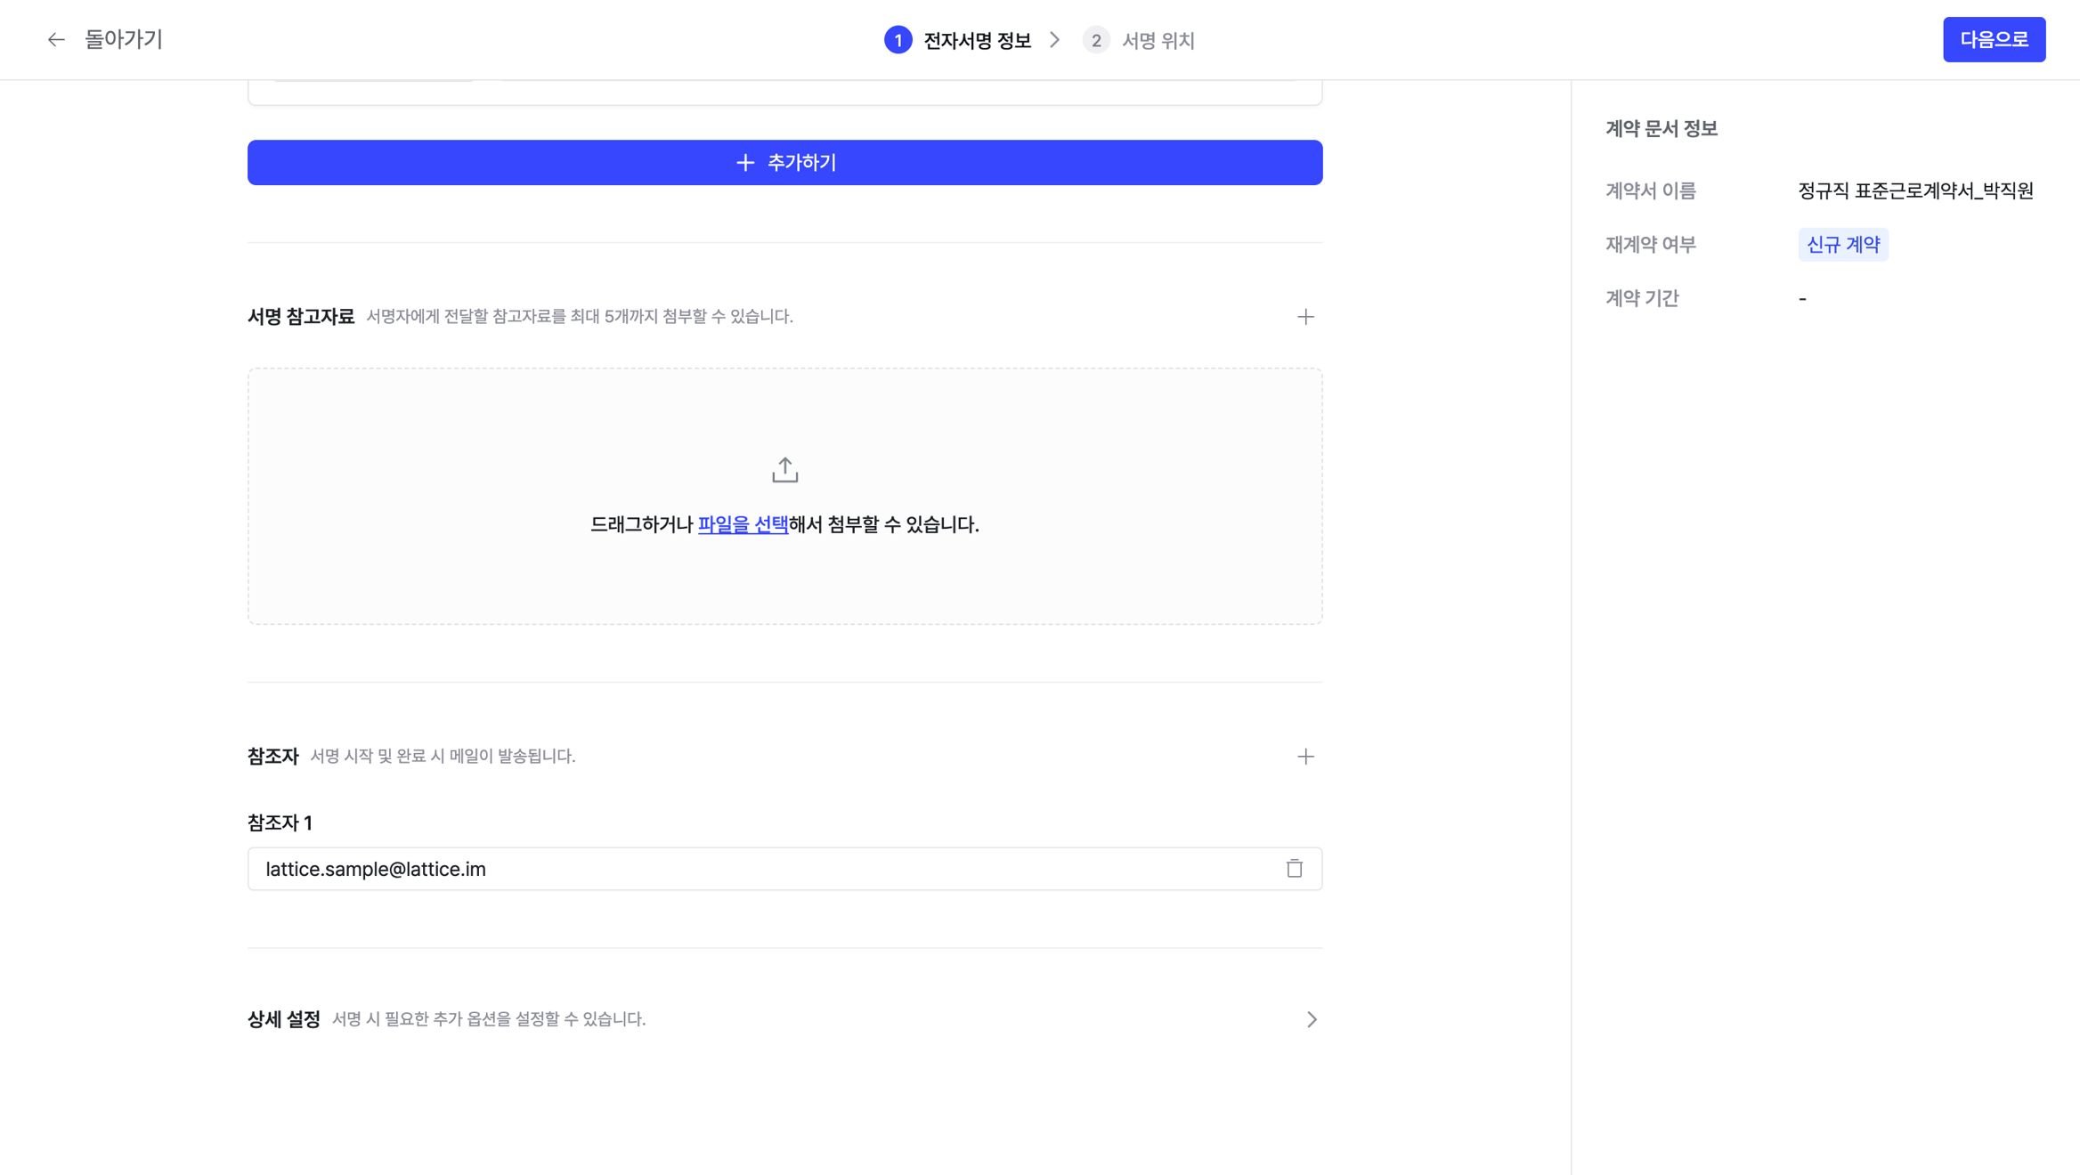Click the chevron between the steps
Screen dimensions: 2080x1175
pyautogui.click(x=1055, y=41)
